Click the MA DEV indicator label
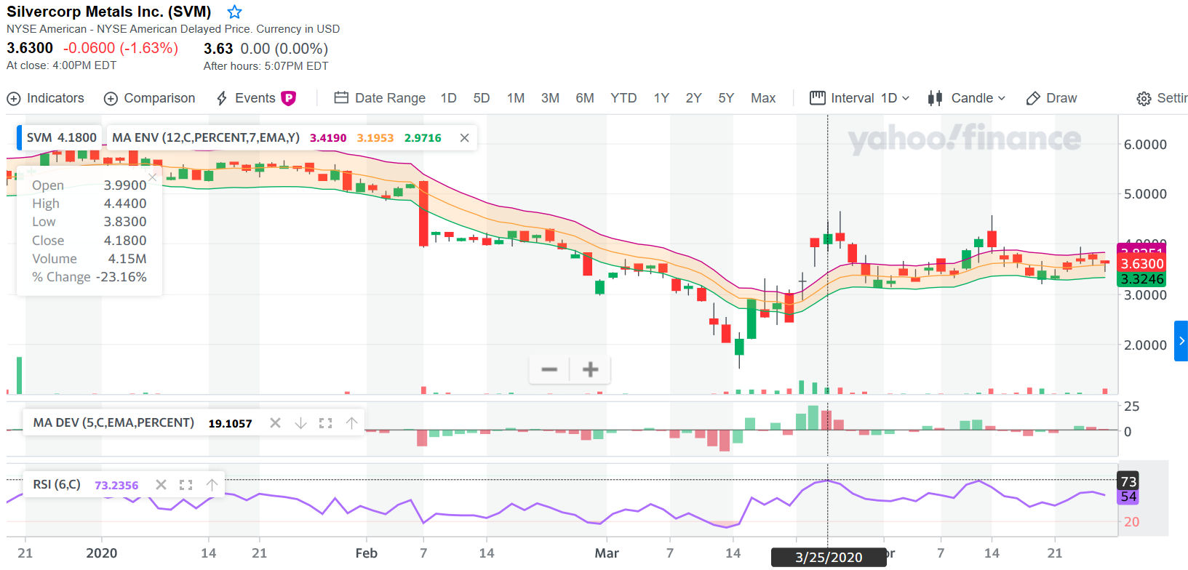The image size is (1188, 570). coord(113,422)
